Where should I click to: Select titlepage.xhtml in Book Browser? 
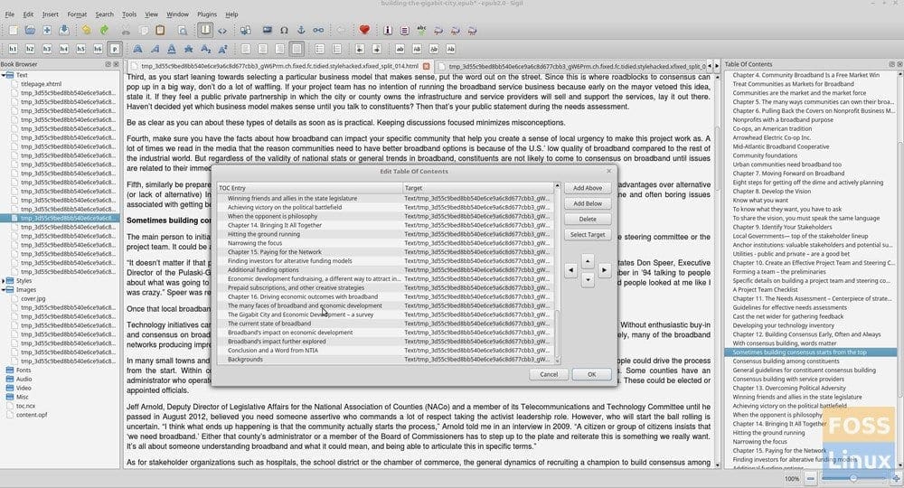41,84
